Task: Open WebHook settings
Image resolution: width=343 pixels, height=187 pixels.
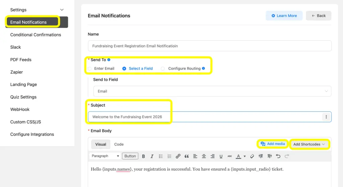Action: click(20, 110)
